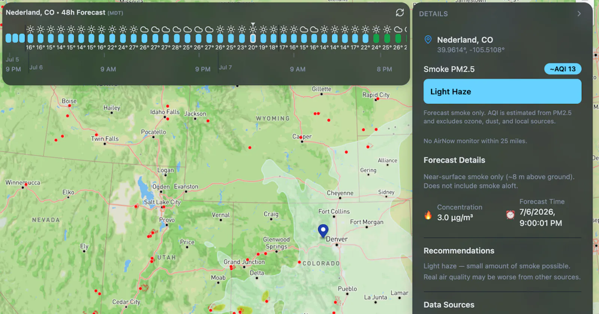Click the ~AQI 13 badge
Image resolution: width=599 pixels, height=314 pixels.
point(563,69)
